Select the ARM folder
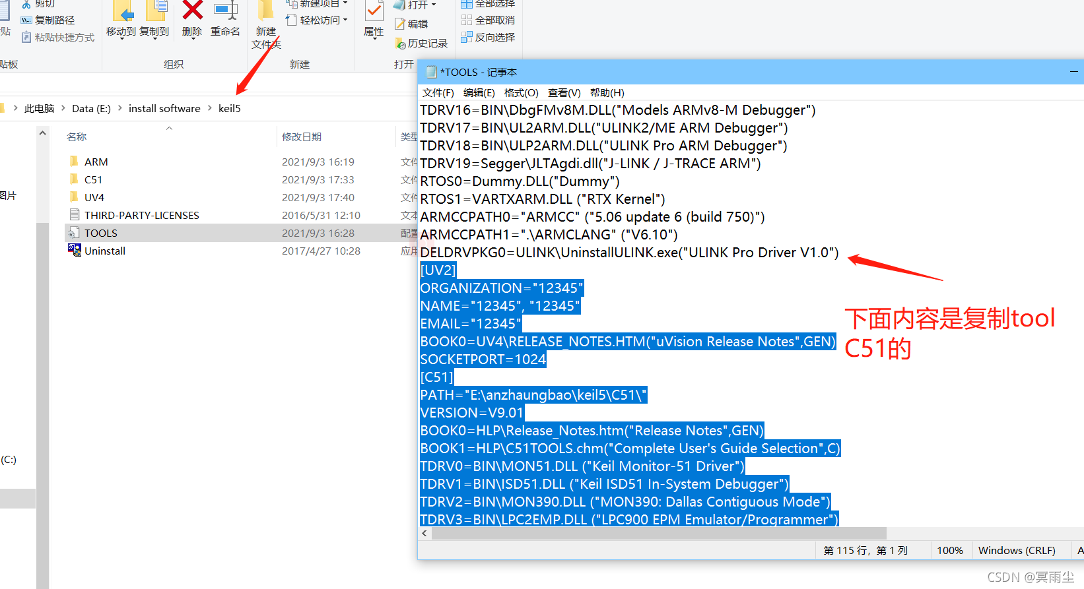1084x589 pixels. [x=96, y=162]
